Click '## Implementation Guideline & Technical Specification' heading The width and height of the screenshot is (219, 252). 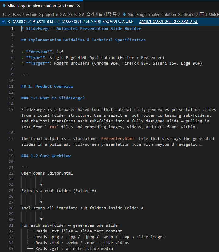click(x=84, y=40)
